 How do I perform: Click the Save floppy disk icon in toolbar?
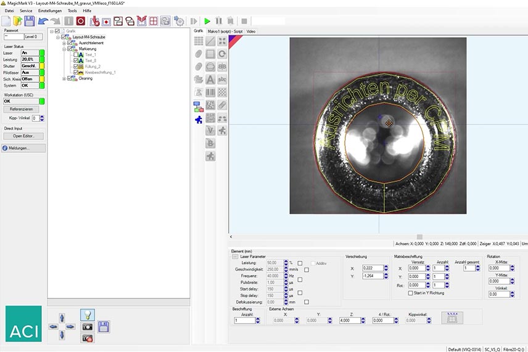click(x=29, y=21)
